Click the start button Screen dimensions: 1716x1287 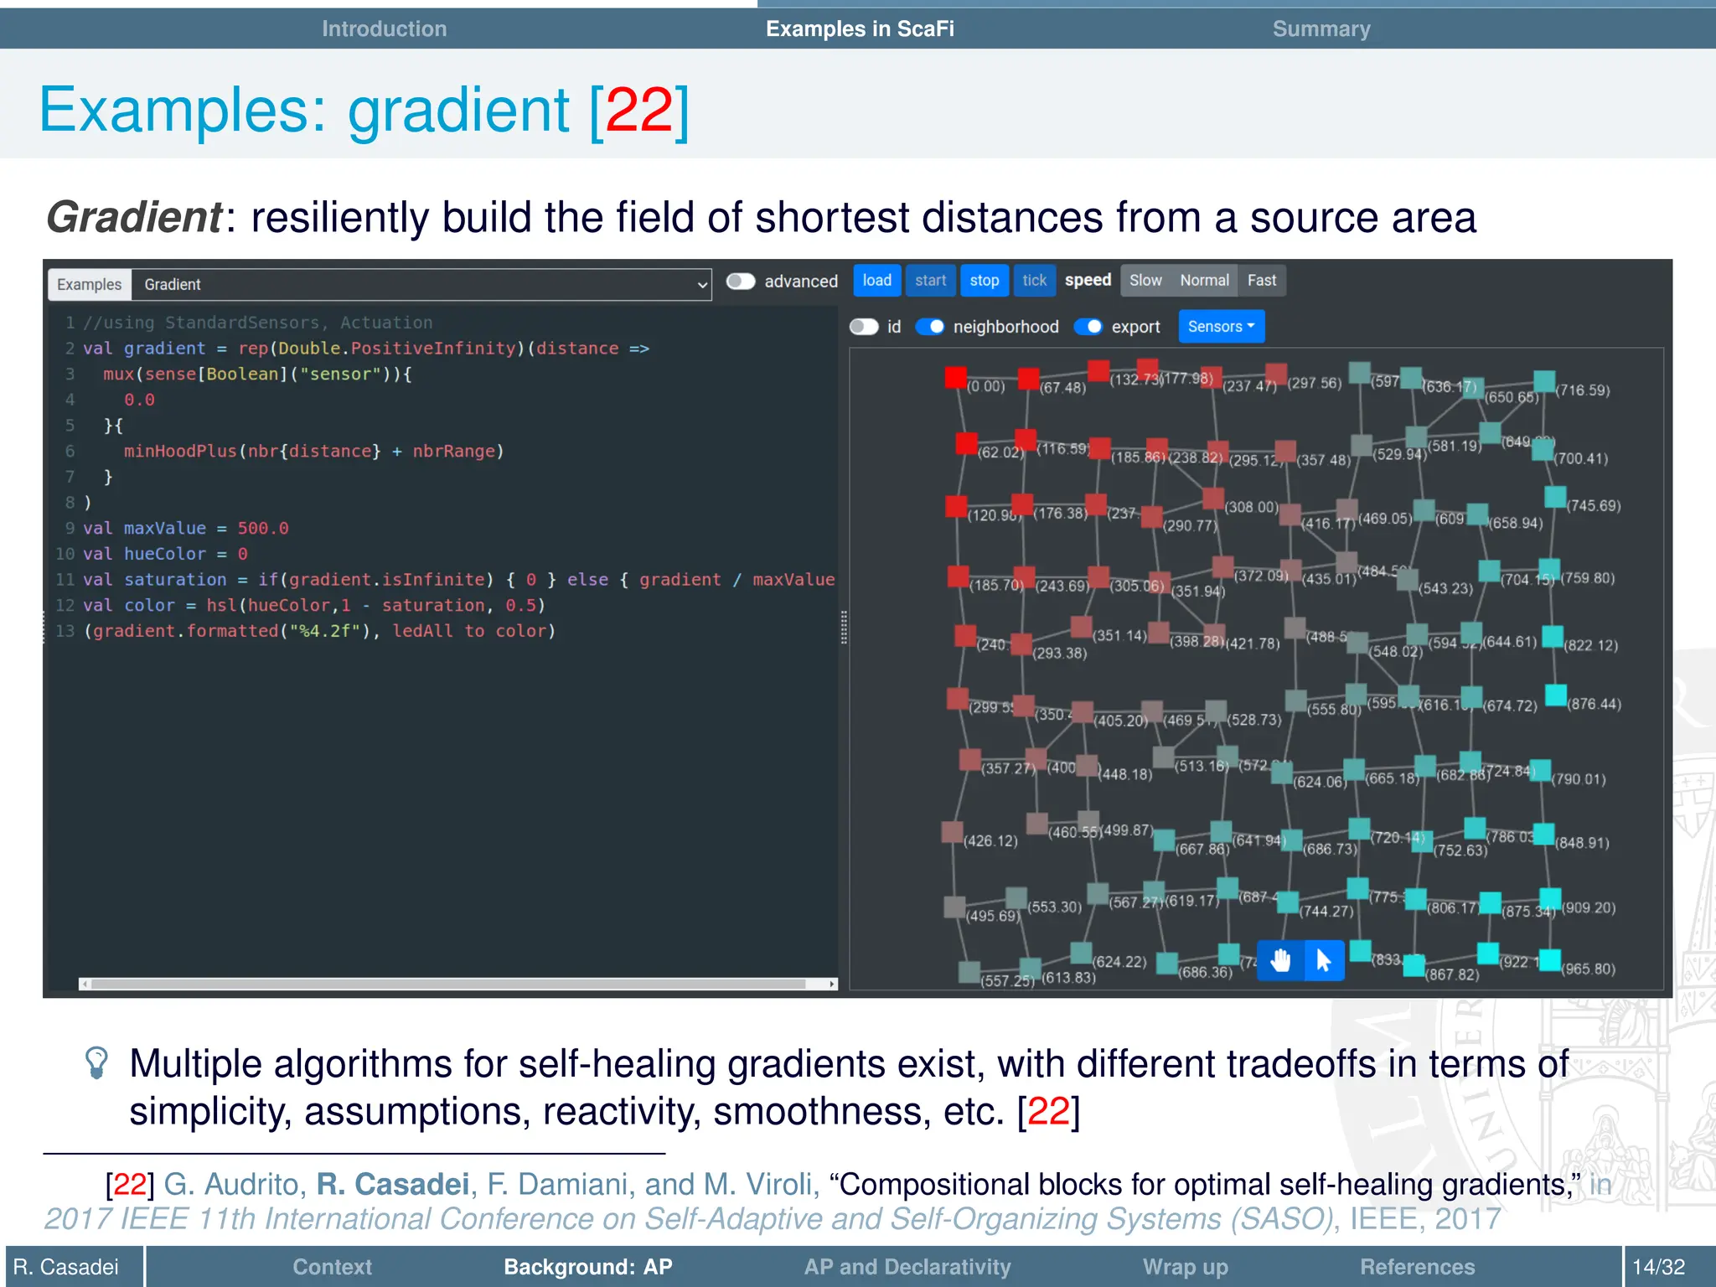(x=930, y=281)
